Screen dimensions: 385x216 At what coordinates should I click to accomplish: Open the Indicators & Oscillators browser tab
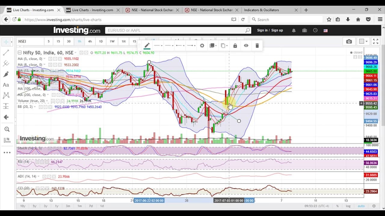(x=261, y=10)
